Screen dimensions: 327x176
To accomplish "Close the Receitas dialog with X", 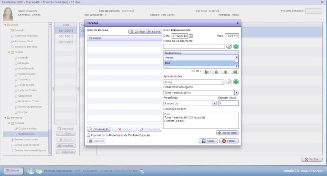I will tap(238, 23).
